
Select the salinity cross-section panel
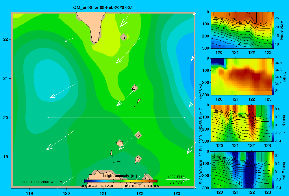(x=241, y=77)
